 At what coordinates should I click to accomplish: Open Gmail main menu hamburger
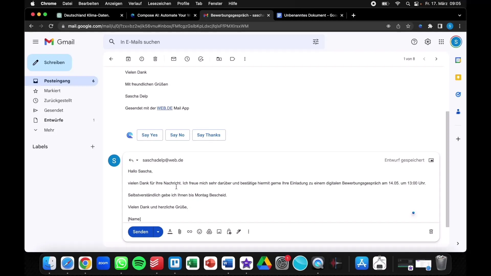click(x=36, y=42)
